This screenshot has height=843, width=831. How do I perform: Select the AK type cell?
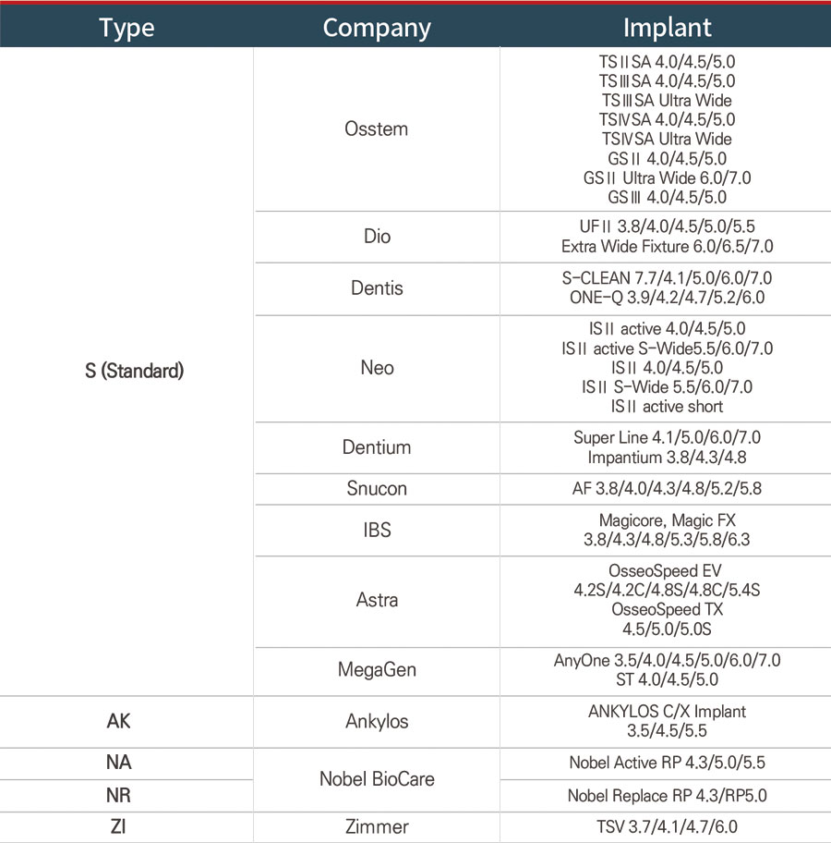[x=119, y=721]
